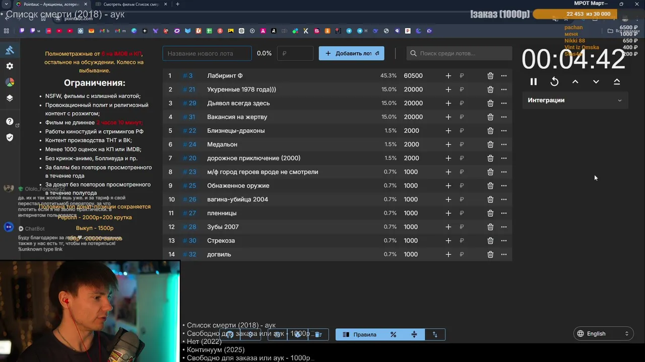Open settings gear in left sidebar

tap(10, 66)
